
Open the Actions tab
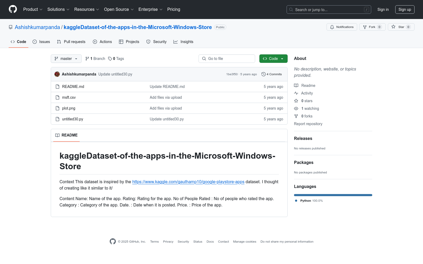tap(102, 42)
